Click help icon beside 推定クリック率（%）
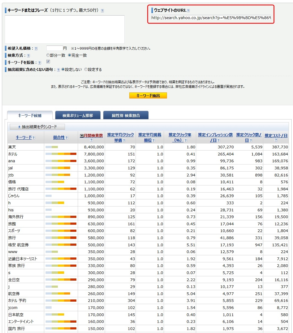The width and height of the screenshot is (293, 333). 186,140
